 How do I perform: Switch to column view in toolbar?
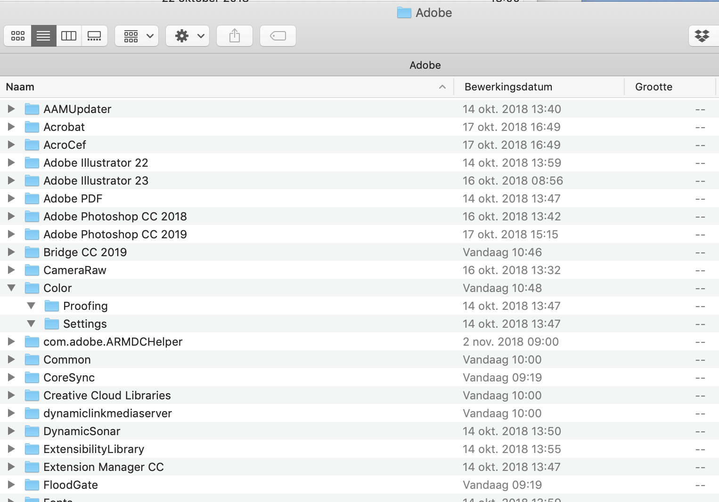69,36
